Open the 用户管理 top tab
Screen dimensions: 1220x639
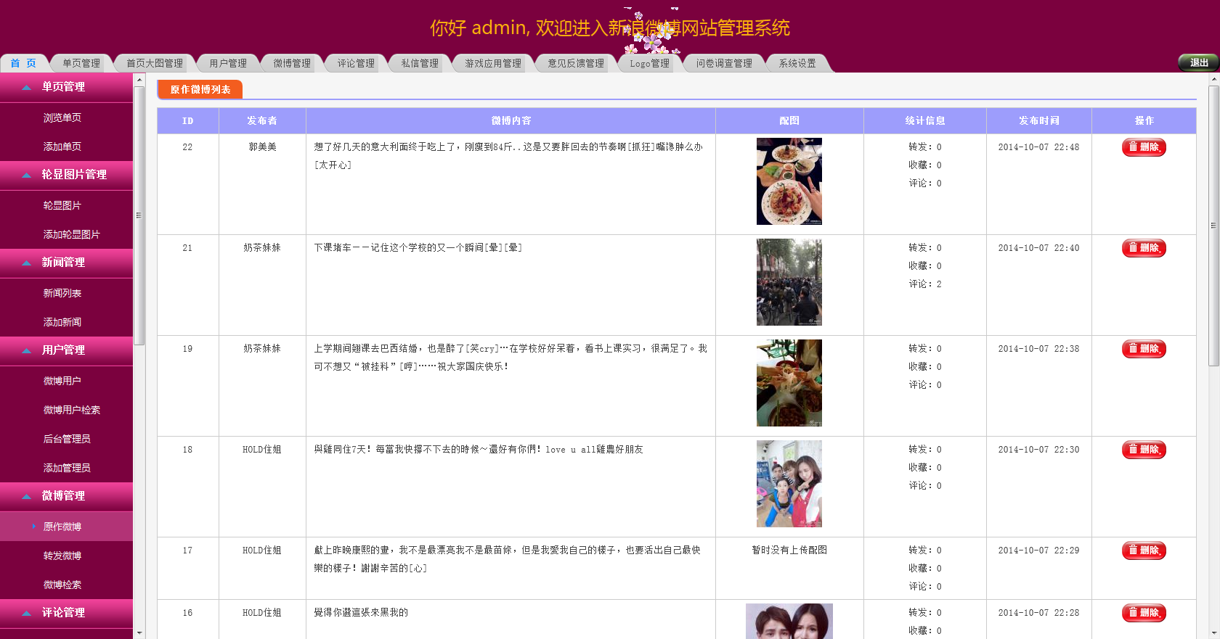pyautogui.click(x=228, y=63)
